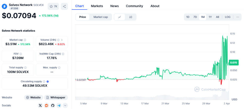This screenshot has height=109, width=244.
Task: Open the Website link button
Action: pos(34,97)
